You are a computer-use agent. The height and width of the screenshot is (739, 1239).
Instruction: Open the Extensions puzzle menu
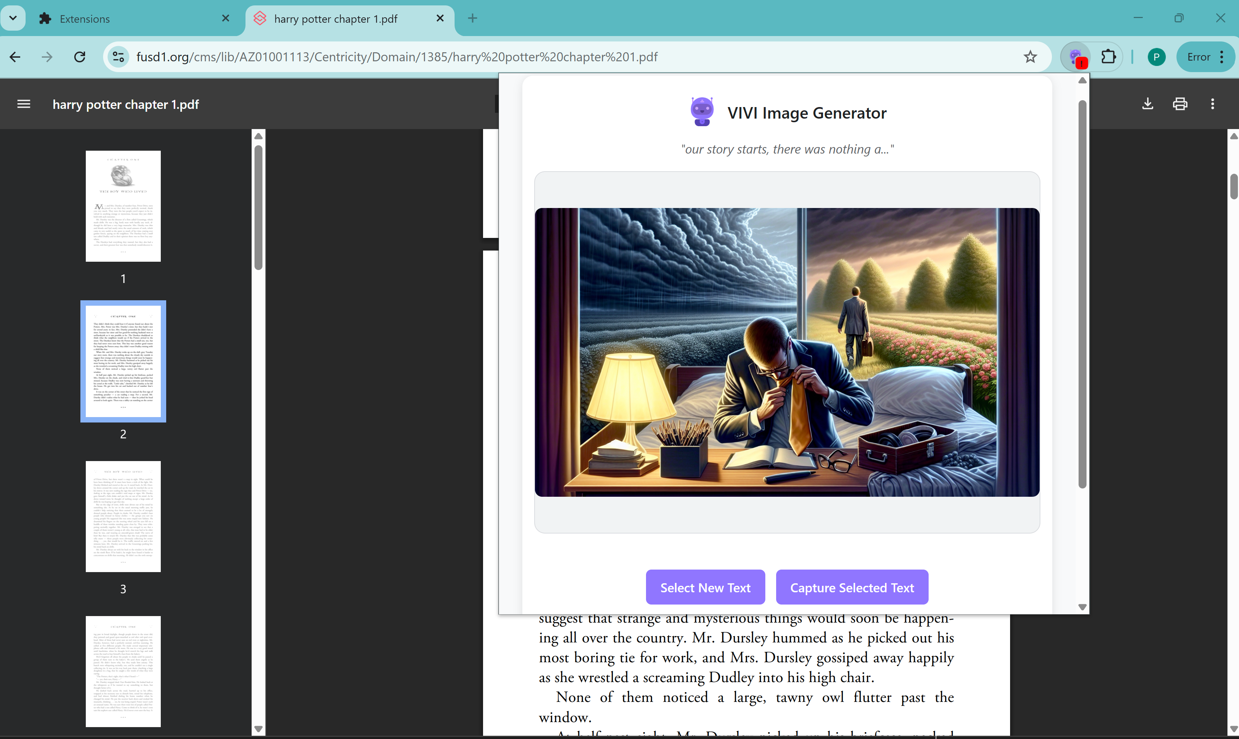coord(1109,57)
